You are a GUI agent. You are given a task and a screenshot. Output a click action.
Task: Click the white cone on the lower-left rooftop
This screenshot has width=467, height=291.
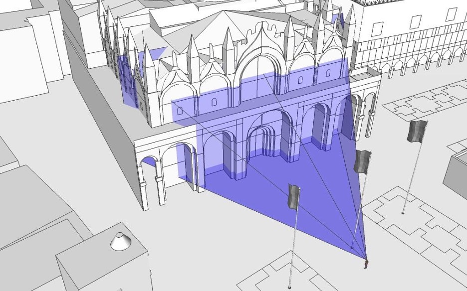[x=119, y=242]
